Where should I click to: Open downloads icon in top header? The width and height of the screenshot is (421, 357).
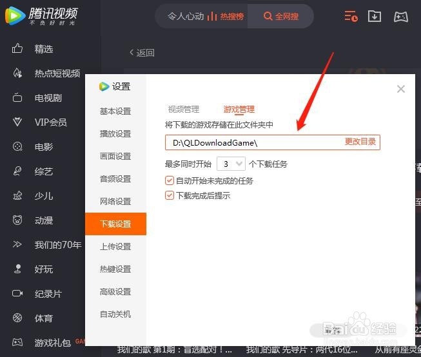click(x=375, y=16)
